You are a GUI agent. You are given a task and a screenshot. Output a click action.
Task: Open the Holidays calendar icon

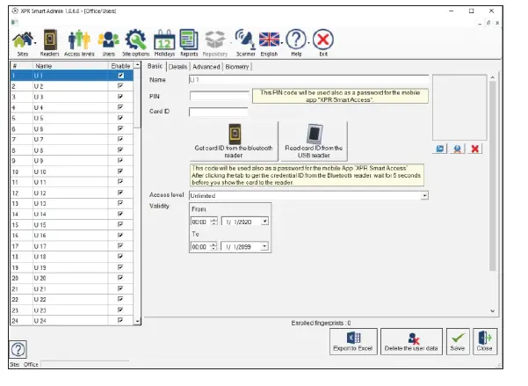click(x=163, y=41)
